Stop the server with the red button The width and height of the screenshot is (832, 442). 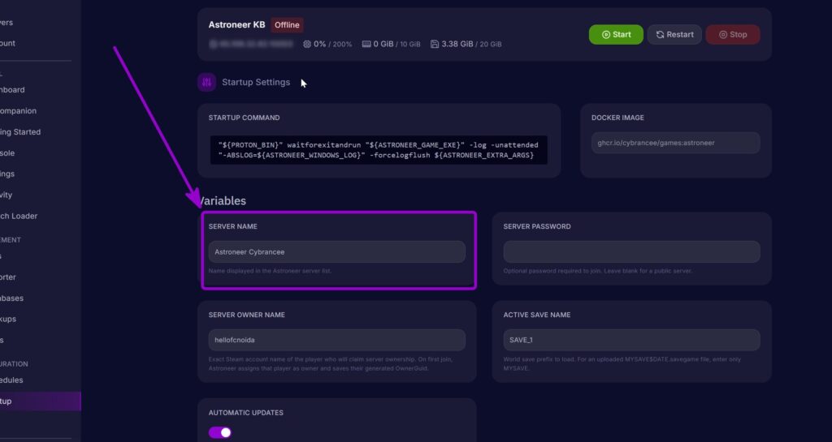click(x=733, y=34)
